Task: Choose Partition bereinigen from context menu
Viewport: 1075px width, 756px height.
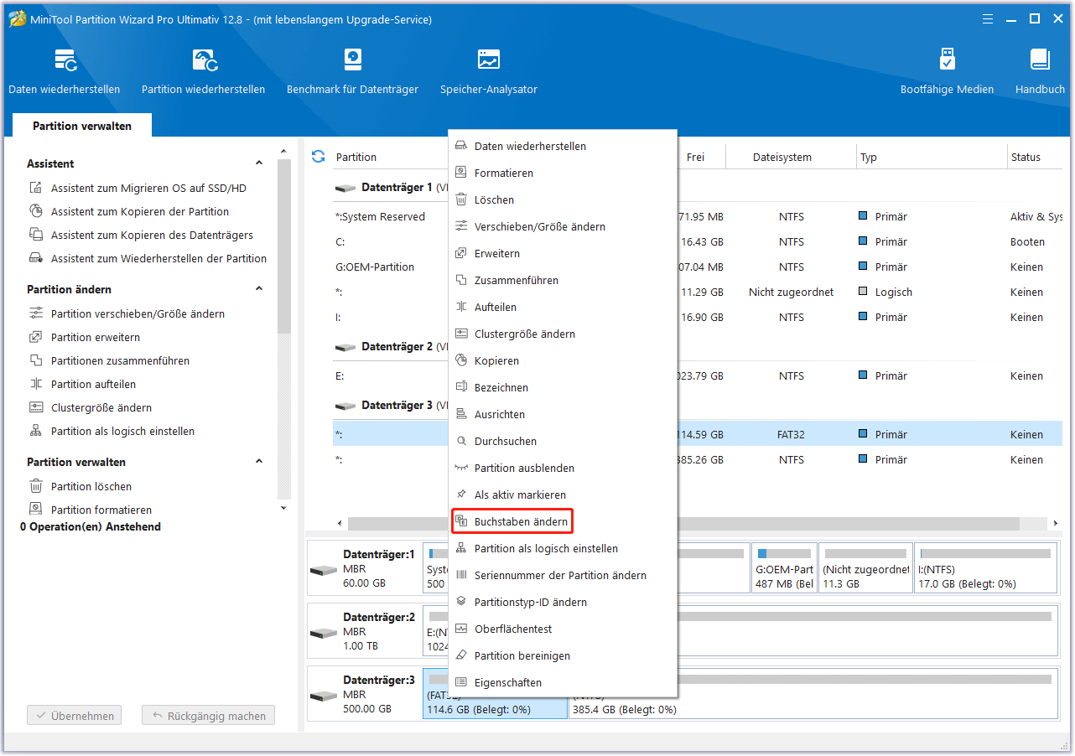Action: point(563,656)
